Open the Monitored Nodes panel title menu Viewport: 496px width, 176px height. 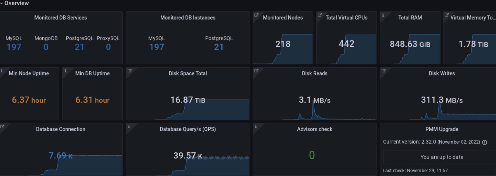tap(283, 17)
